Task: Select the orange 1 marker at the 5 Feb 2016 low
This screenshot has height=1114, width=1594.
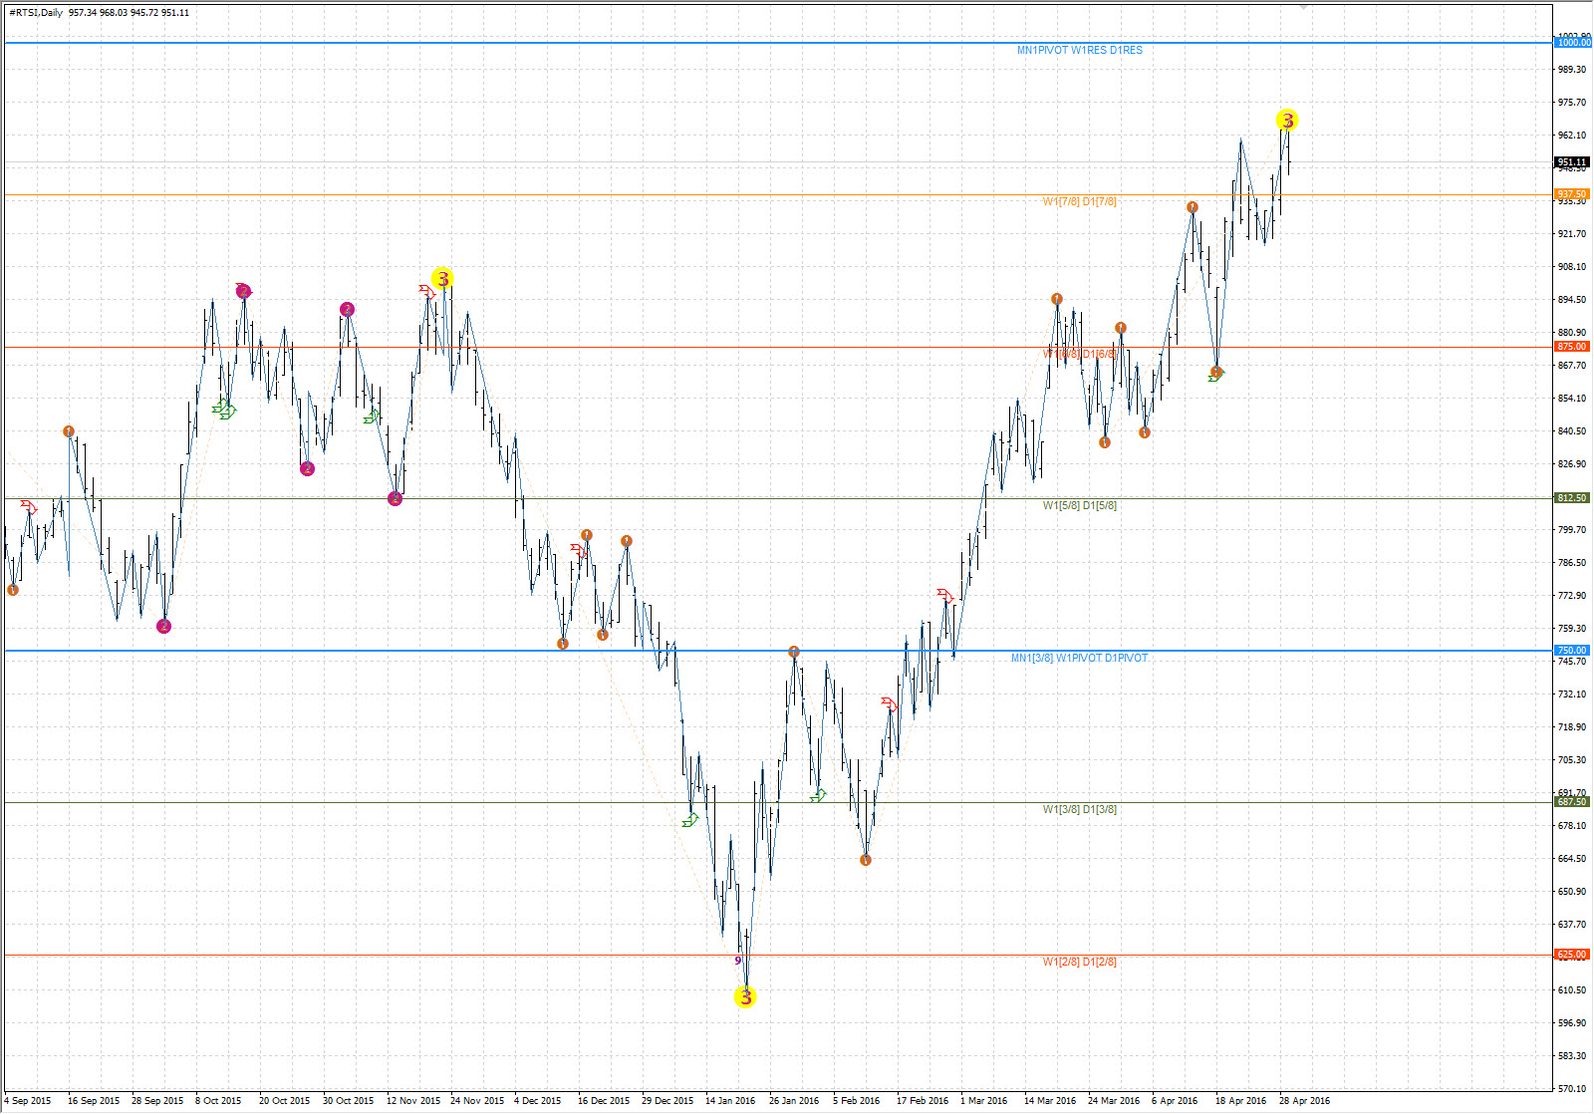Action: (x=866, y=860)
